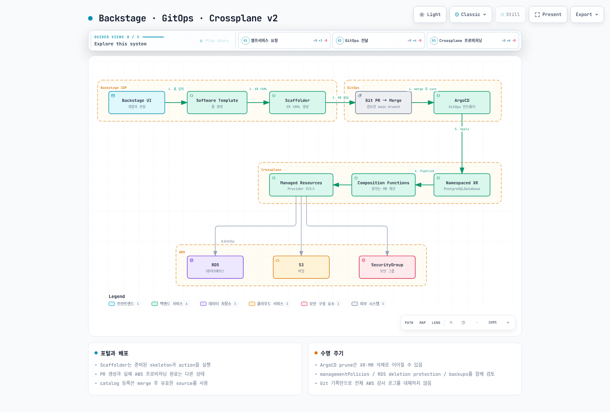
Task: Zoom out with the minus button
Action: (477, 323)
